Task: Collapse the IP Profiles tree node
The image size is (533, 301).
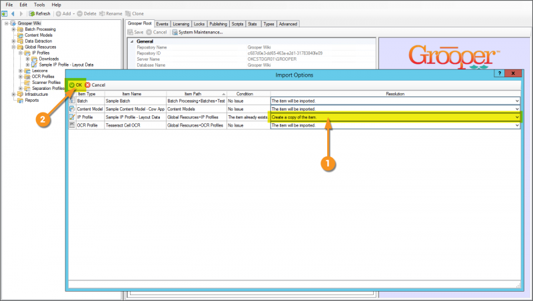Action: [21, 53]
